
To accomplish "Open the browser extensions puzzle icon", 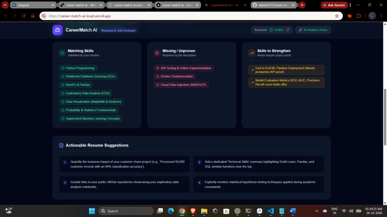I will [359, 16].
